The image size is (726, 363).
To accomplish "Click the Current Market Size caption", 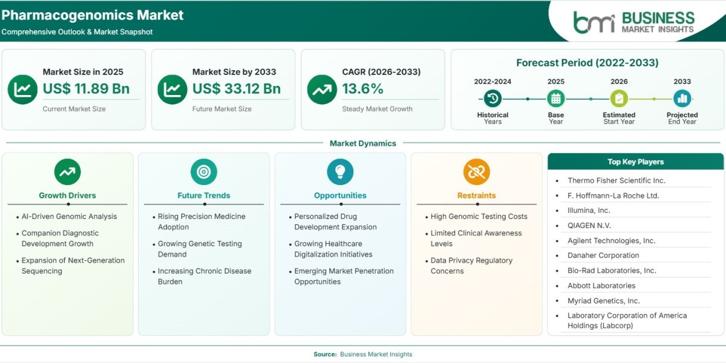I will coord(74,109).
